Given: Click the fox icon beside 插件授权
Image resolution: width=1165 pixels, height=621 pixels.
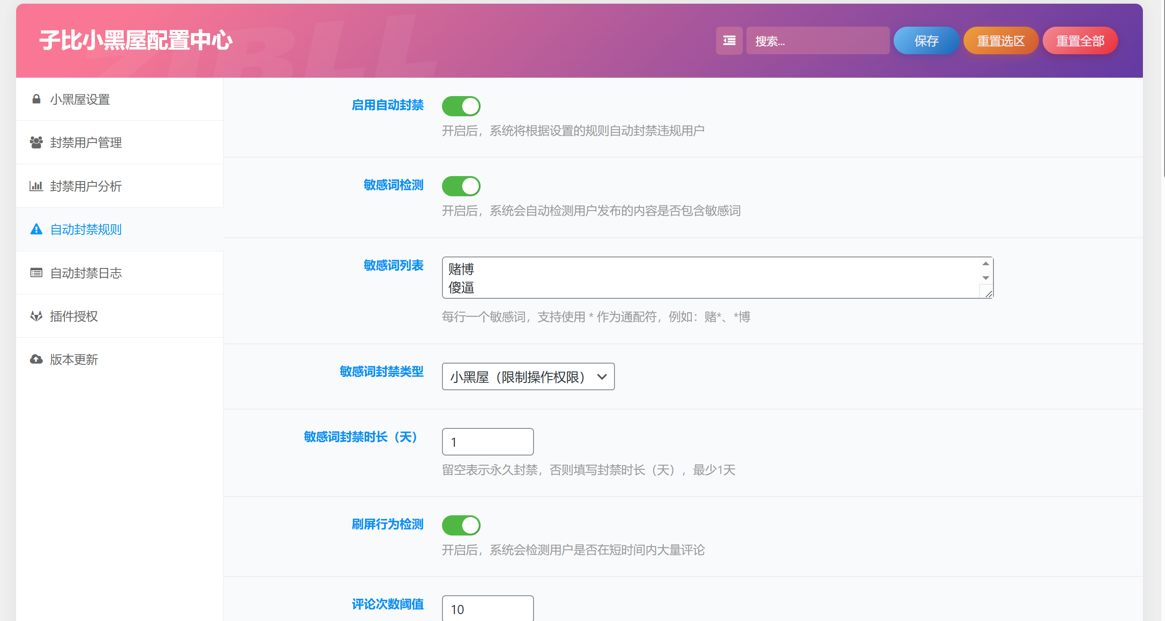Looking at the screenshot, I should coord(36,316).
